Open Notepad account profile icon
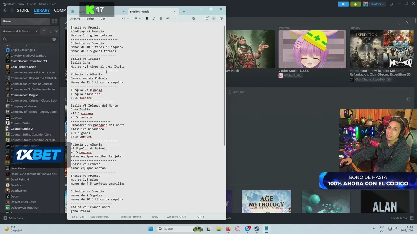This screenshot has height=234, width=417. tap(214, 19)
